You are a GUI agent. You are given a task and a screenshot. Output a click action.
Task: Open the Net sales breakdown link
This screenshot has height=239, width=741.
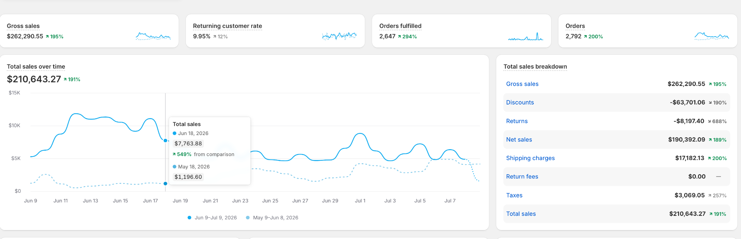[x=519, y=140]
